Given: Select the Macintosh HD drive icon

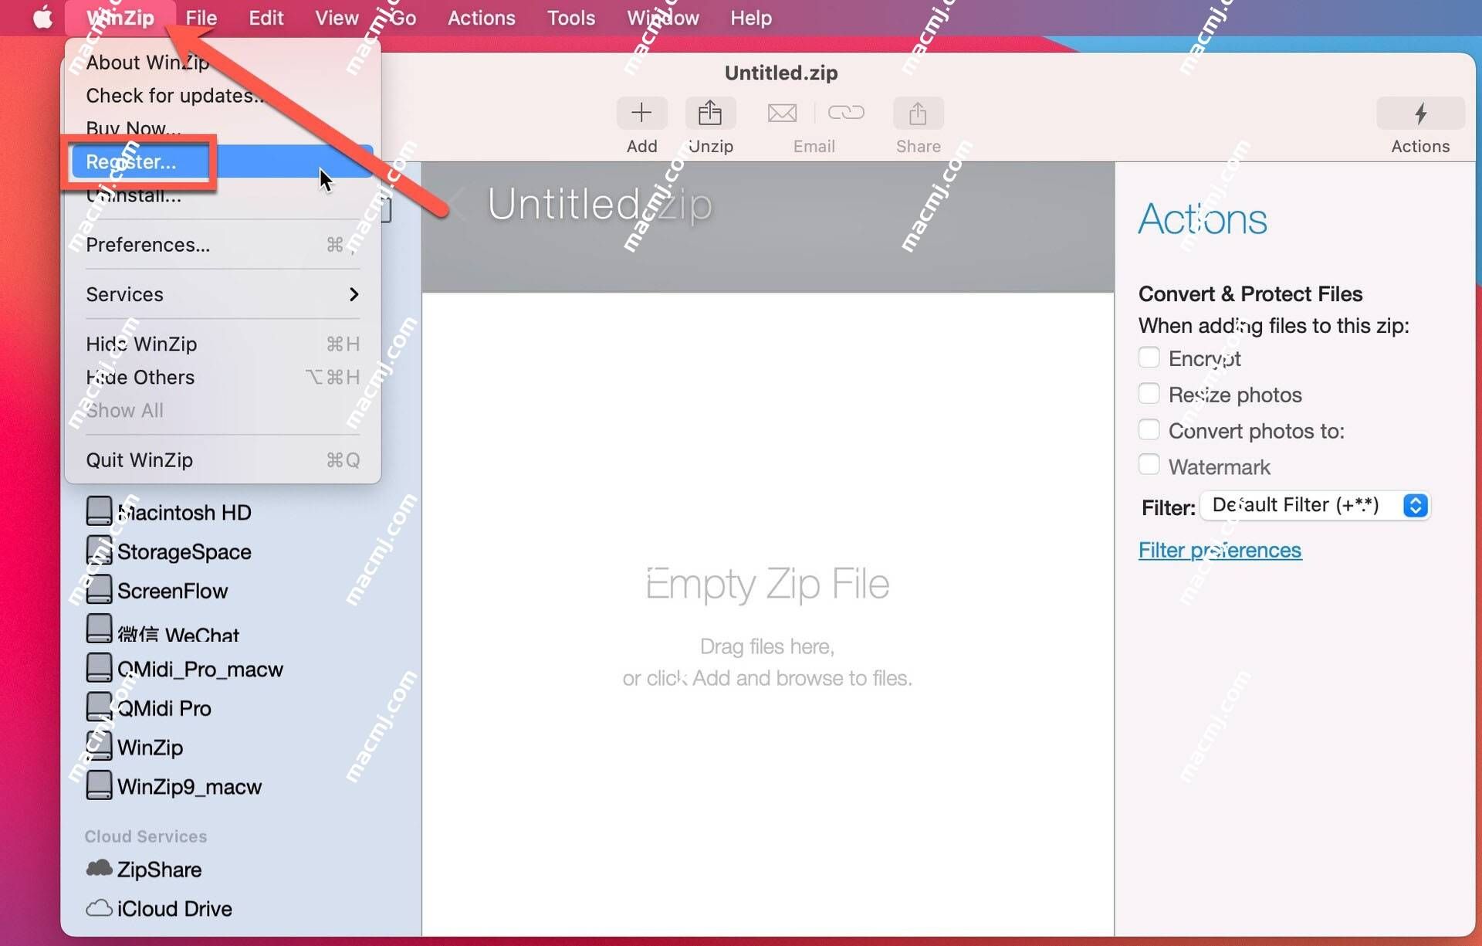Looking at the screenshot, I should [x=99, y=511].
